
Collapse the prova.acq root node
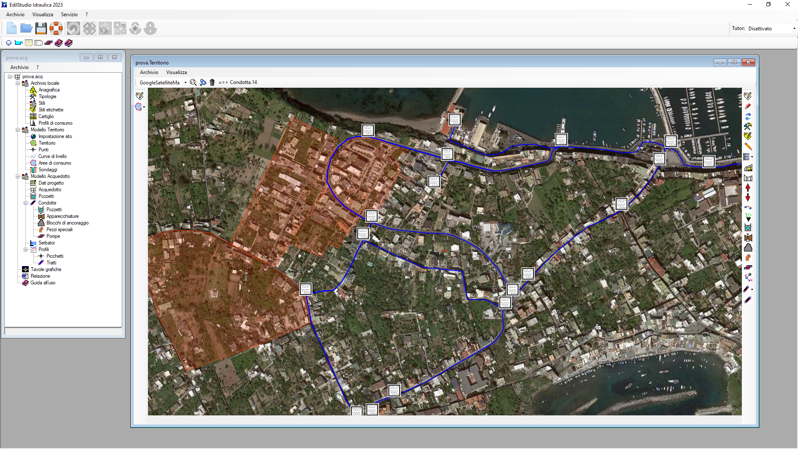pyautogui.click(x=10, y=76)
